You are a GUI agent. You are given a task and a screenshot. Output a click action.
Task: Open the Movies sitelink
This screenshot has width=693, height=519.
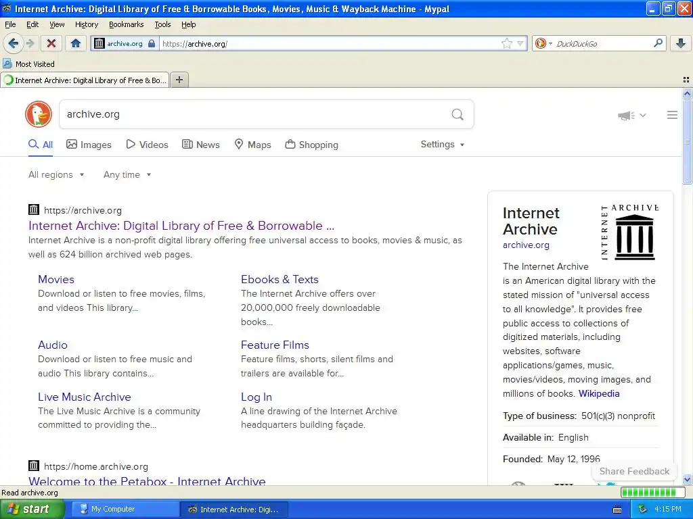point(56,279)
